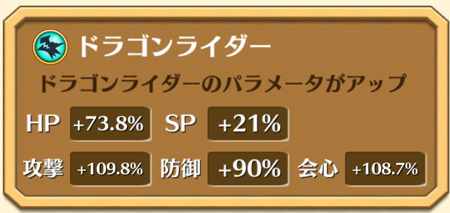Click the dragon silhouette inside the icon
The width and height of the screenshot is (450, 213).
tap(51, 47)
